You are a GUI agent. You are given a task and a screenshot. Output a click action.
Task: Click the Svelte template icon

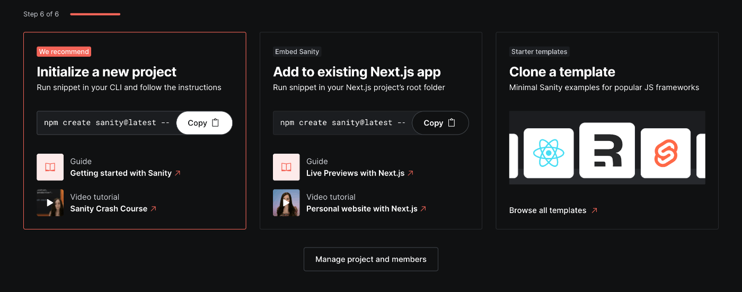(x=666, y=153)
